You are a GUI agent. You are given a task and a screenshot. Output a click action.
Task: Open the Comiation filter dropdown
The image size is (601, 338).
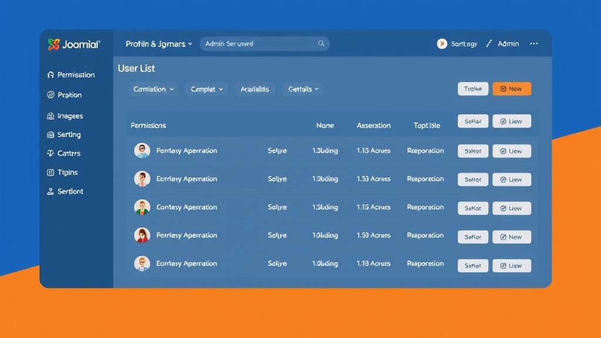pos(153,89)
